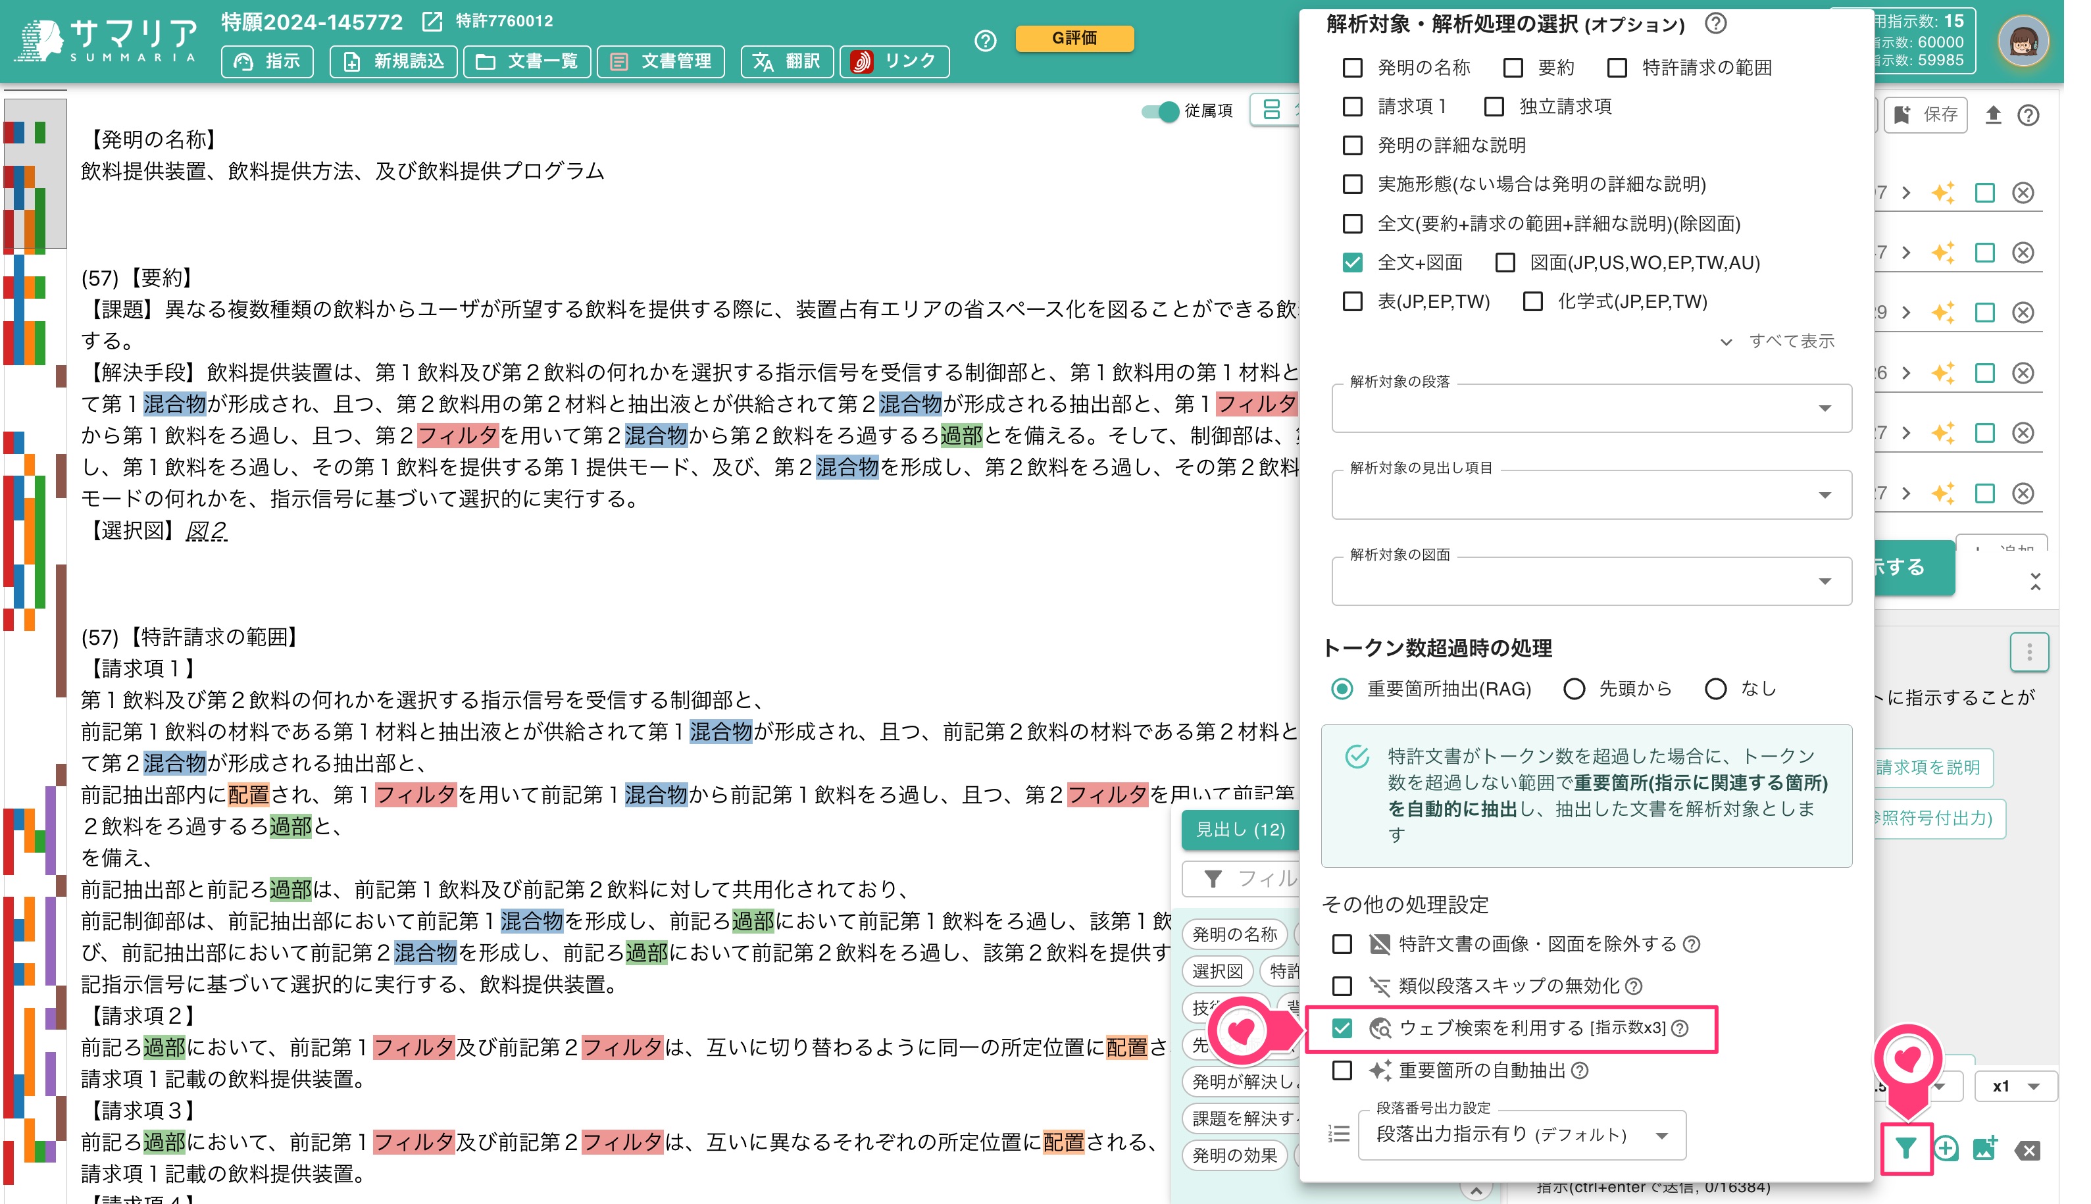
Task: Click the 選択図 heading chip
Action: (x=1218, y=972)
